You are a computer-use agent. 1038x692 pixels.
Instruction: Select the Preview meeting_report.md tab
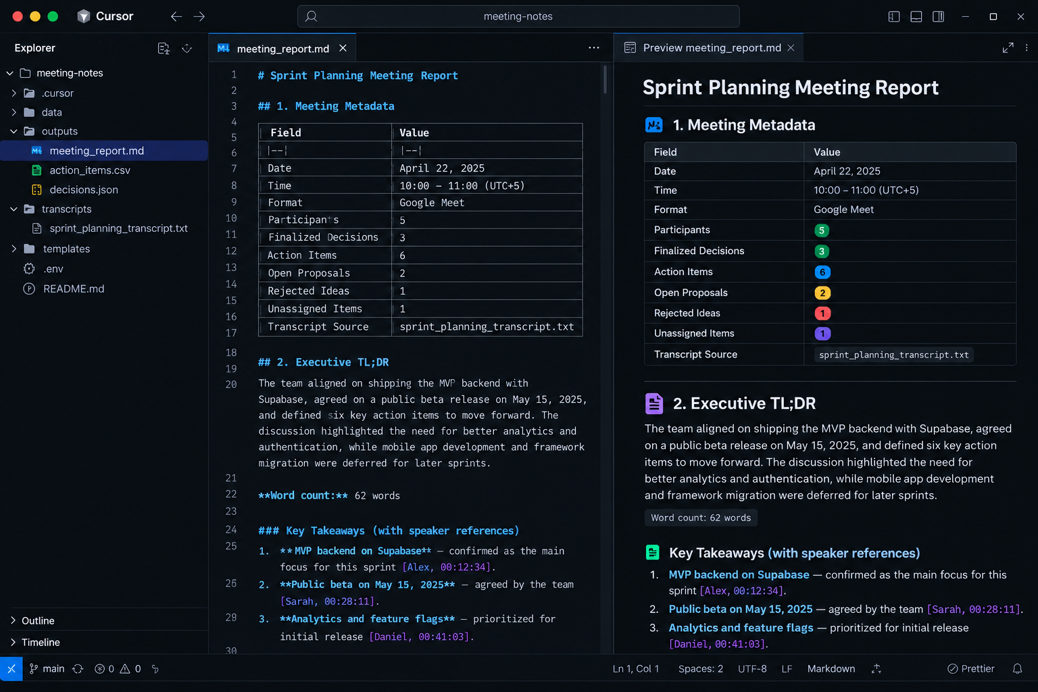708,48
